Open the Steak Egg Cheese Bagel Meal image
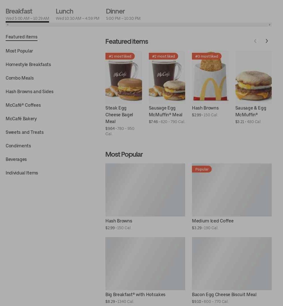Screen dimensions: 283x306 tap(123, 77)
